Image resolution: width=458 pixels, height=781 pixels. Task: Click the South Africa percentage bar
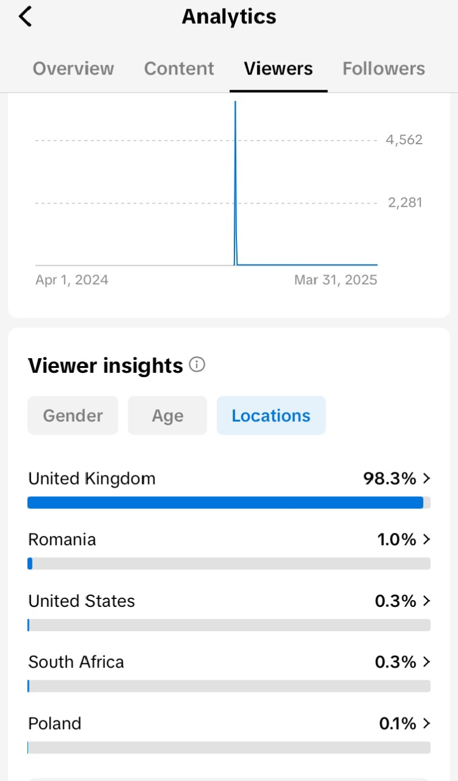(229, 686)
